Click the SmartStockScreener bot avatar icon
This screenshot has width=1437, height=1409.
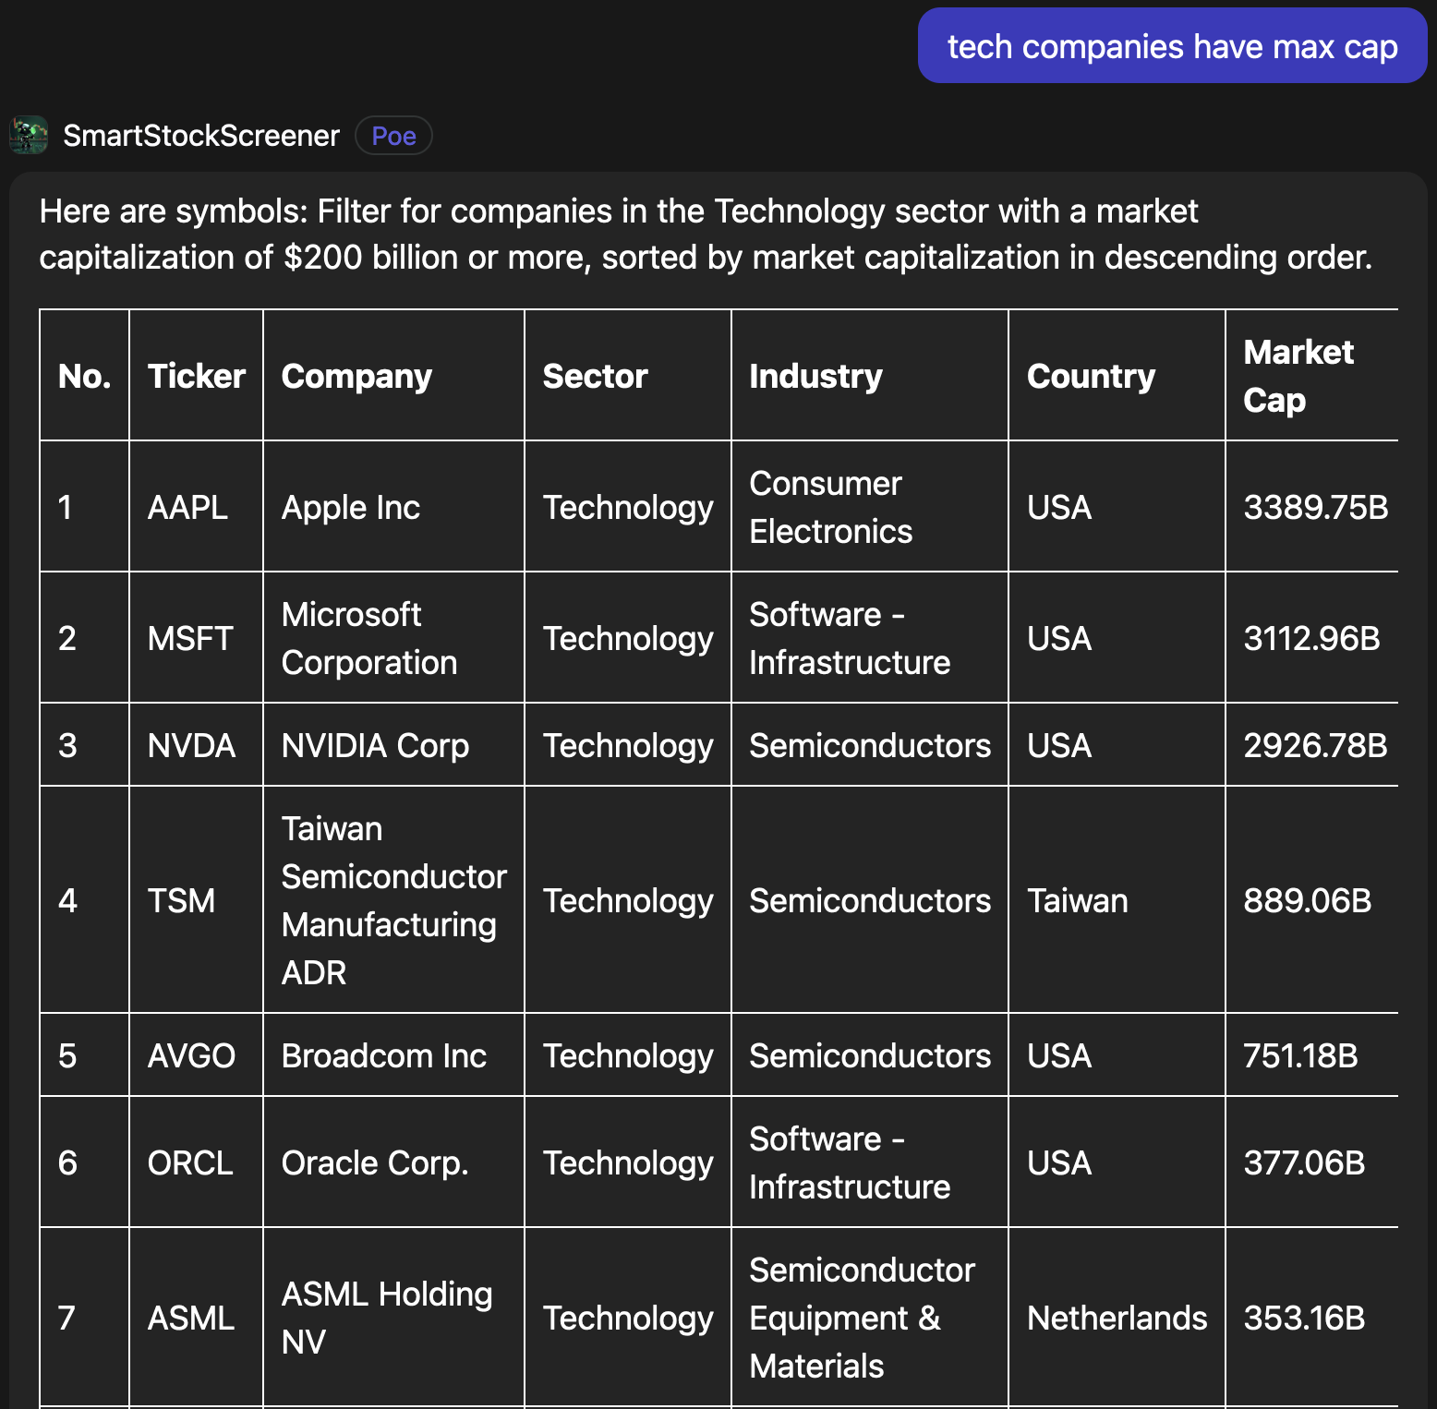tap(29, 136)
